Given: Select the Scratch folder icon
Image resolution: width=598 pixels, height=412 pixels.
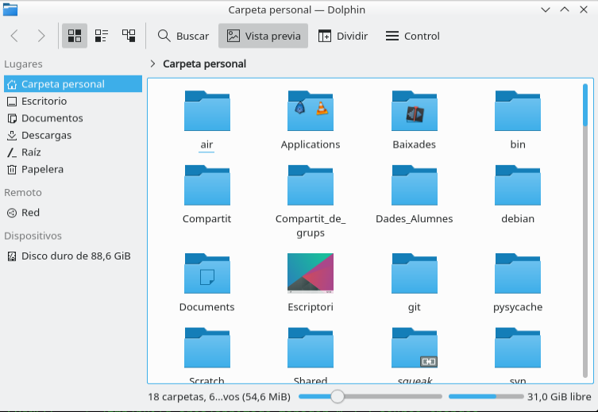Looking at the screenshot, I should click(207, 348).
